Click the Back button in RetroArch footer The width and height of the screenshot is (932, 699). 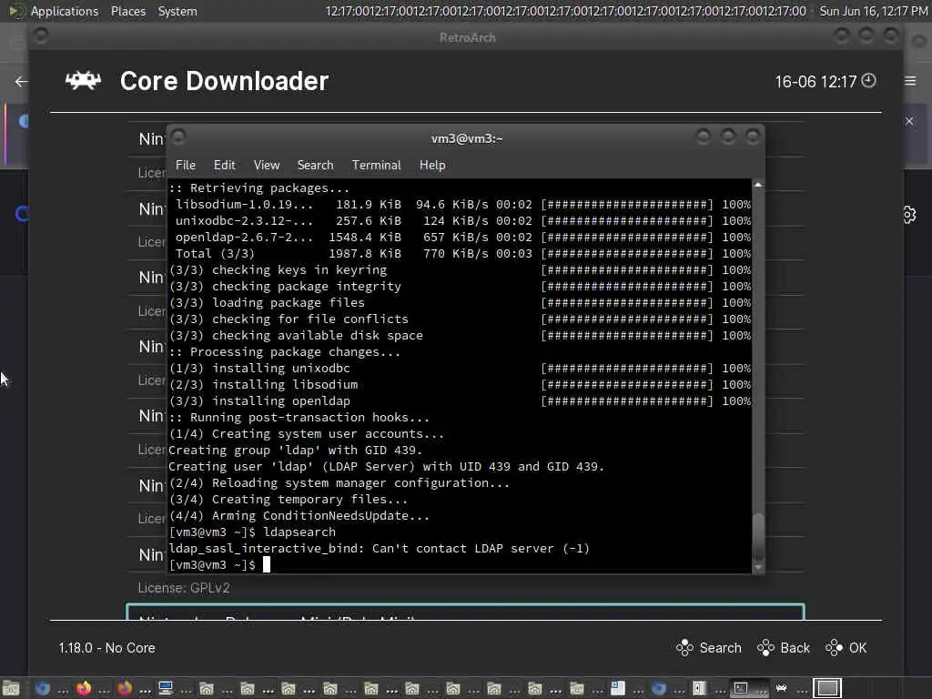point(784,648)
